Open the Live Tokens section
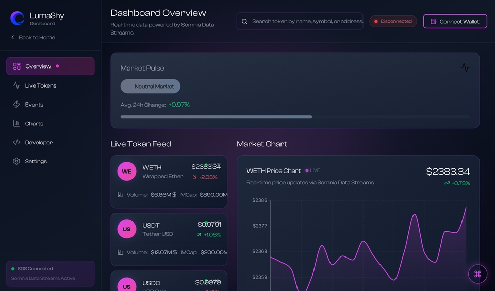The height and width of the screenshot is (291, 495). pos(41,85)
